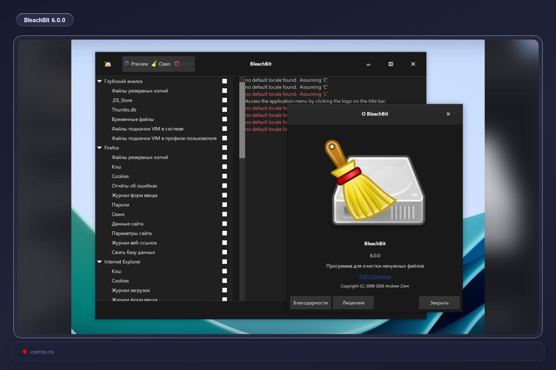Open the Веб-страница link

[x=375, y=276]
